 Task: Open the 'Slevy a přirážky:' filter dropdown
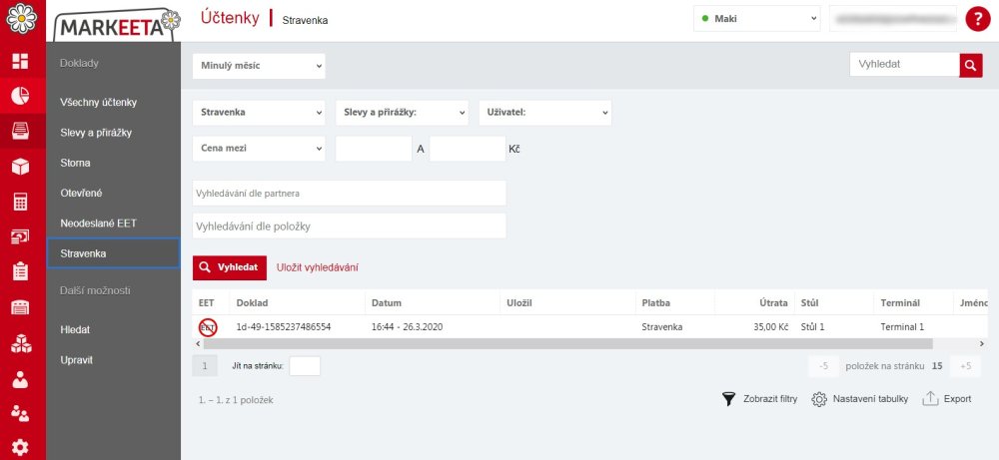402,113
